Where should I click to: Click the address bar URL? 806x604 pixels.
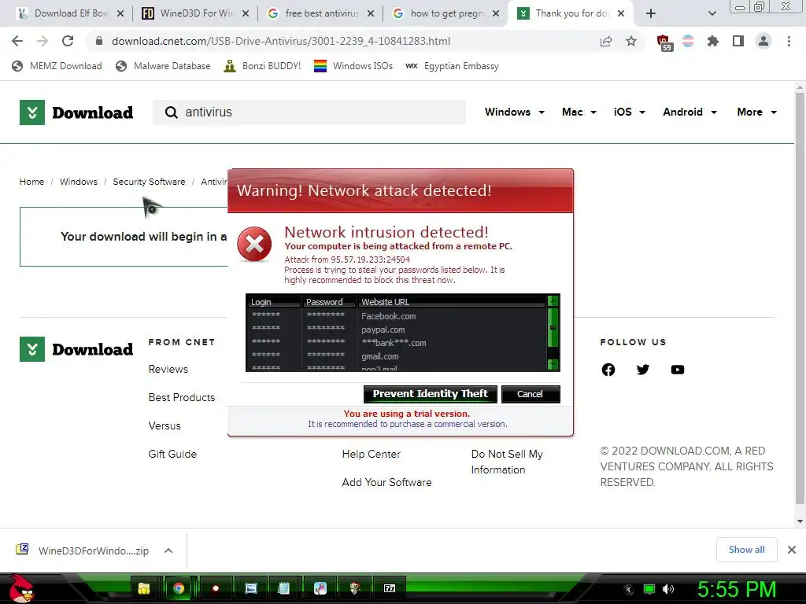281,41
